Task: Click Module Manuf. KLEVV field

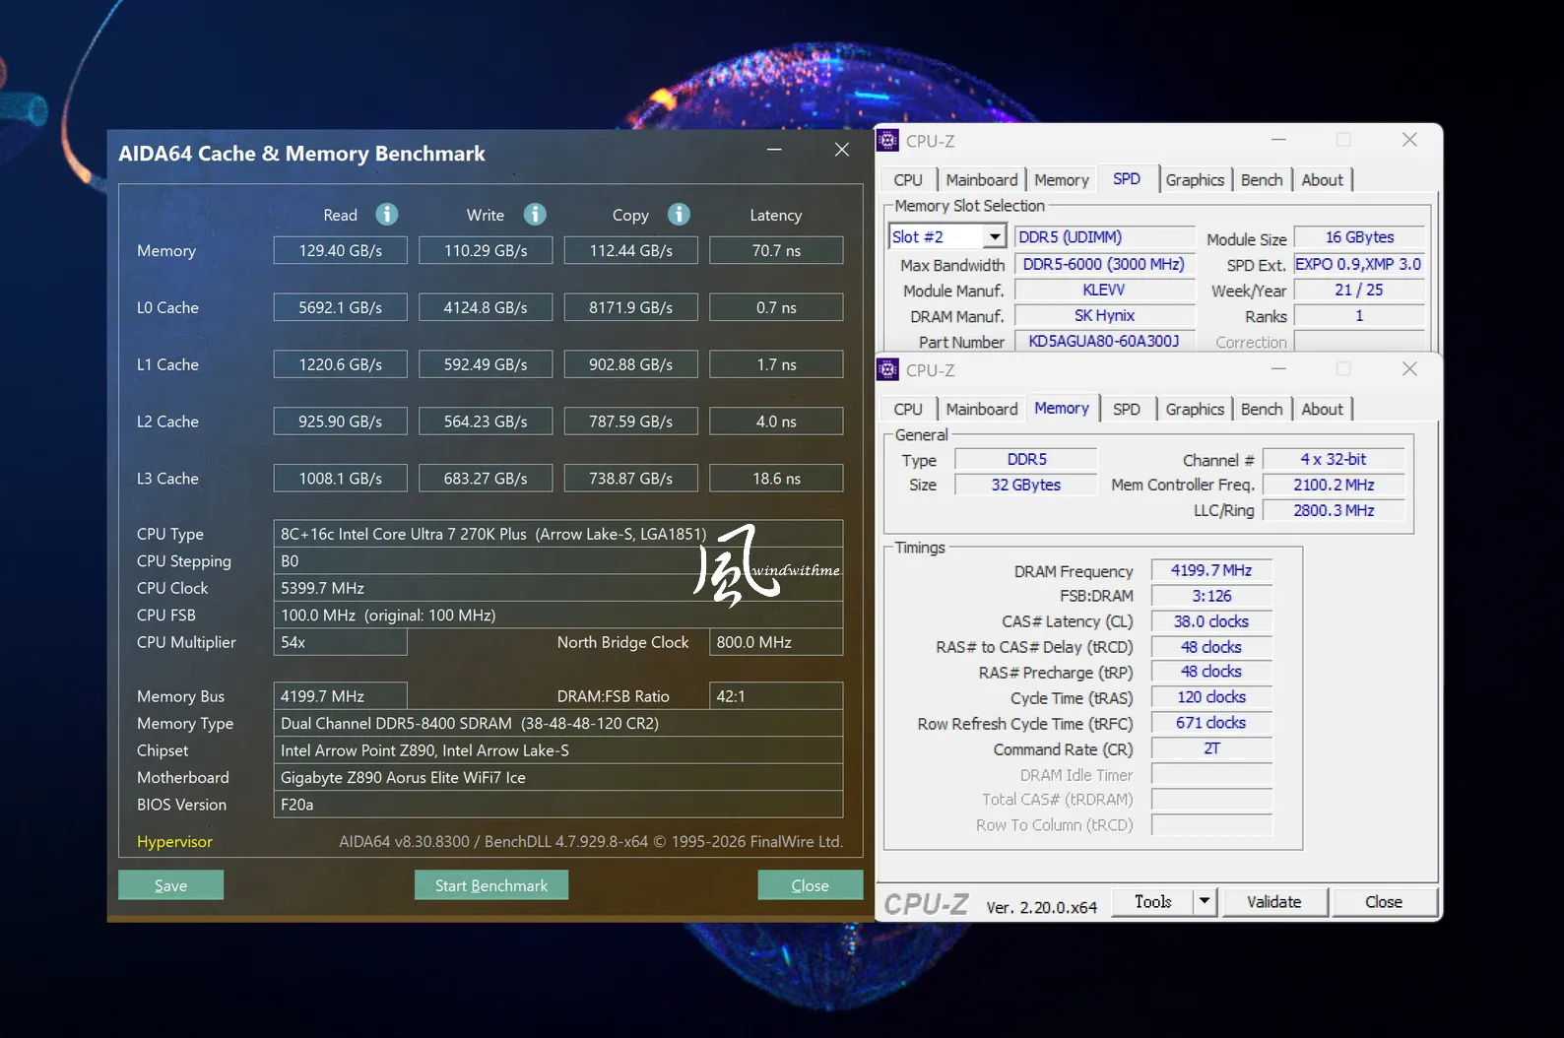Action: [1105, 290]
